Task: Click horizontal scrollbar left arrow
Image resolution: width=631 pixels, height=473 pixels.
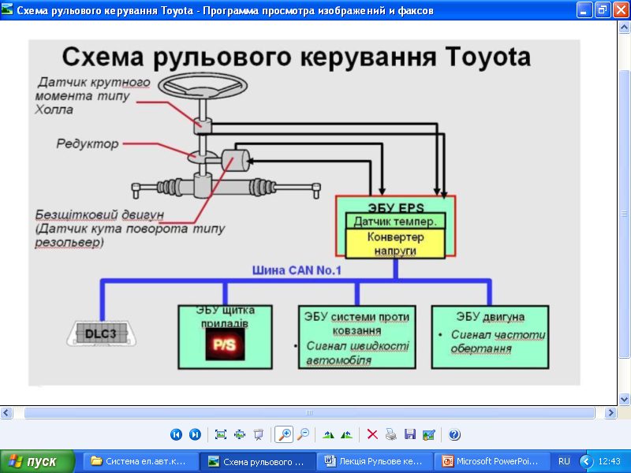Action: click(6, 412)
